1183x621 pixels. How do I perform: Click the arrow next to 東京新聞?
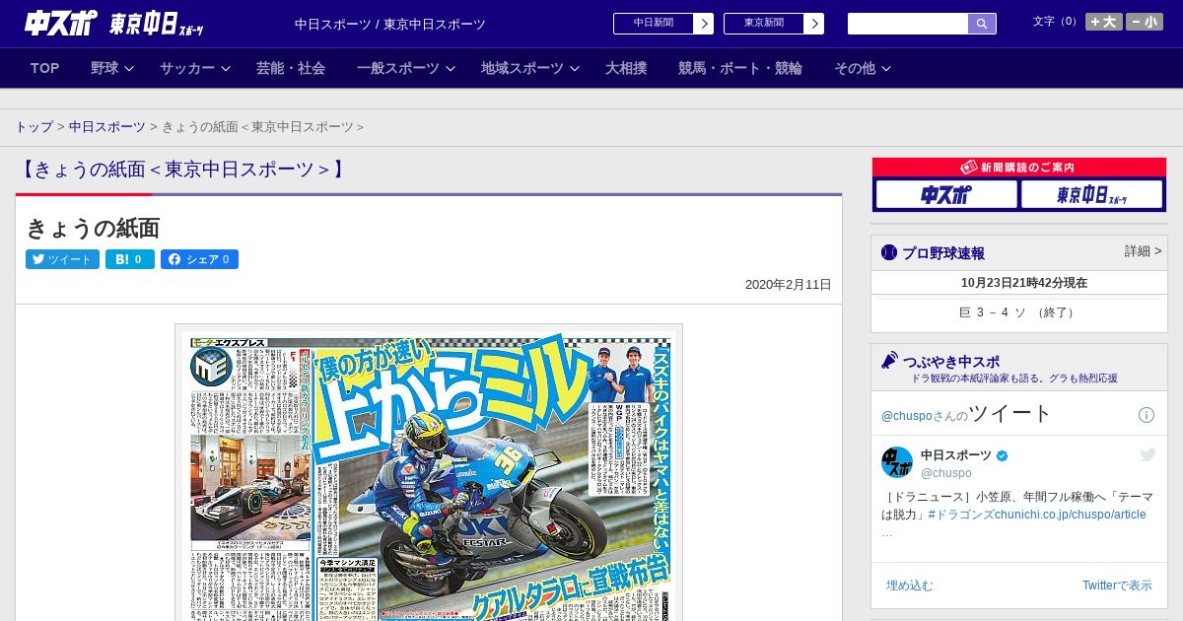[814, 24]
